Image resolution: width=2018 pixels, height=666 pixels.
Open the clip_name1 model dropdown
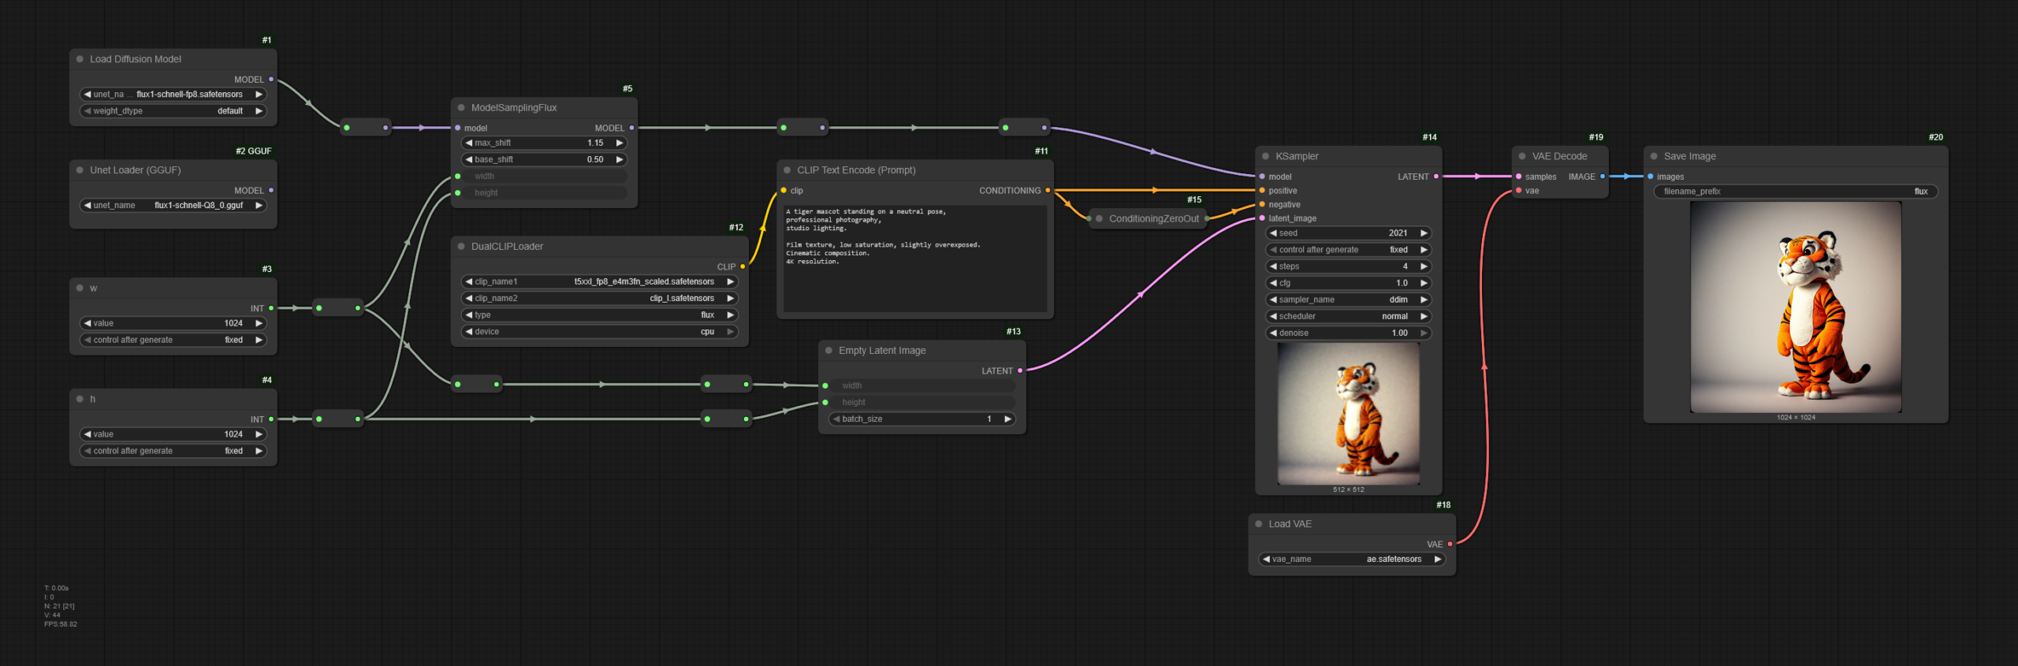coord(599,281)
